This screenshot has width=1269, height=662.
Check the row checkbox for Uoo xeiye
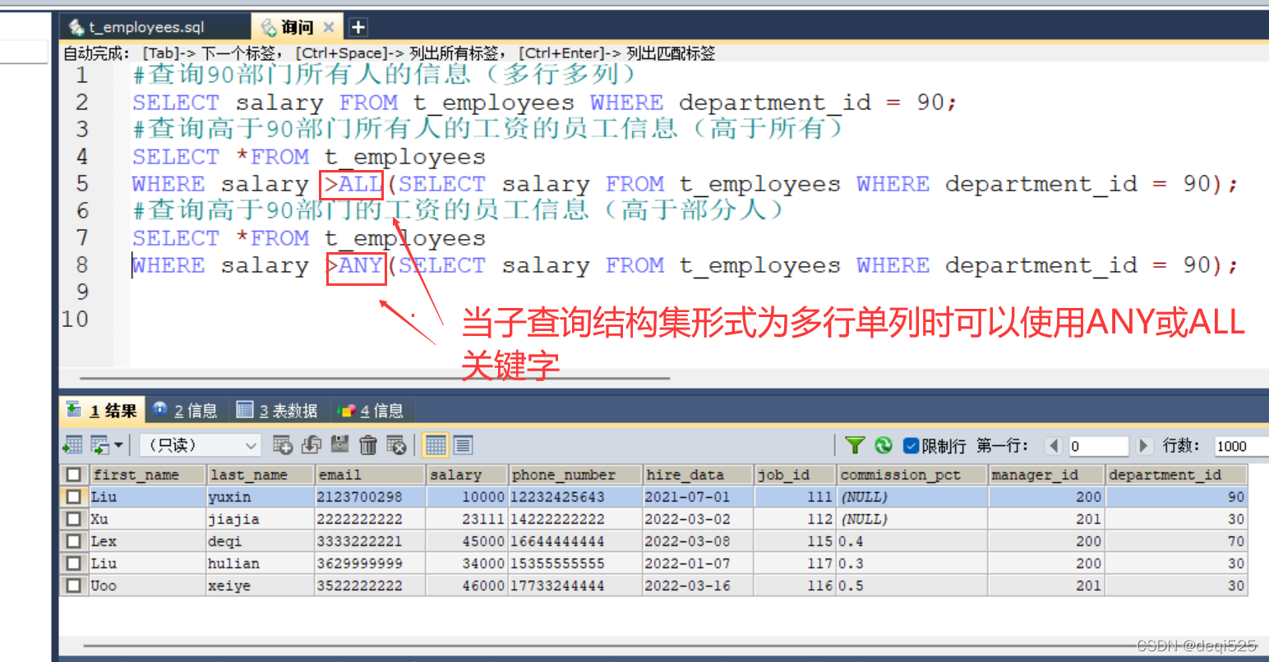[74, 586]
